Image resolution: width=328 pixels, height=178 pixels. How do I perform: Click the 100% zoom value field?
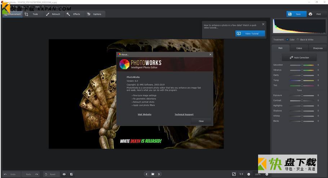257,174
